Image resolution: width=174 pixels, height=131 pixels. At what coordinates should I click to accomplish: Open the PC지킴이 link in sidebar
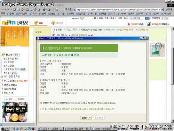9,81
